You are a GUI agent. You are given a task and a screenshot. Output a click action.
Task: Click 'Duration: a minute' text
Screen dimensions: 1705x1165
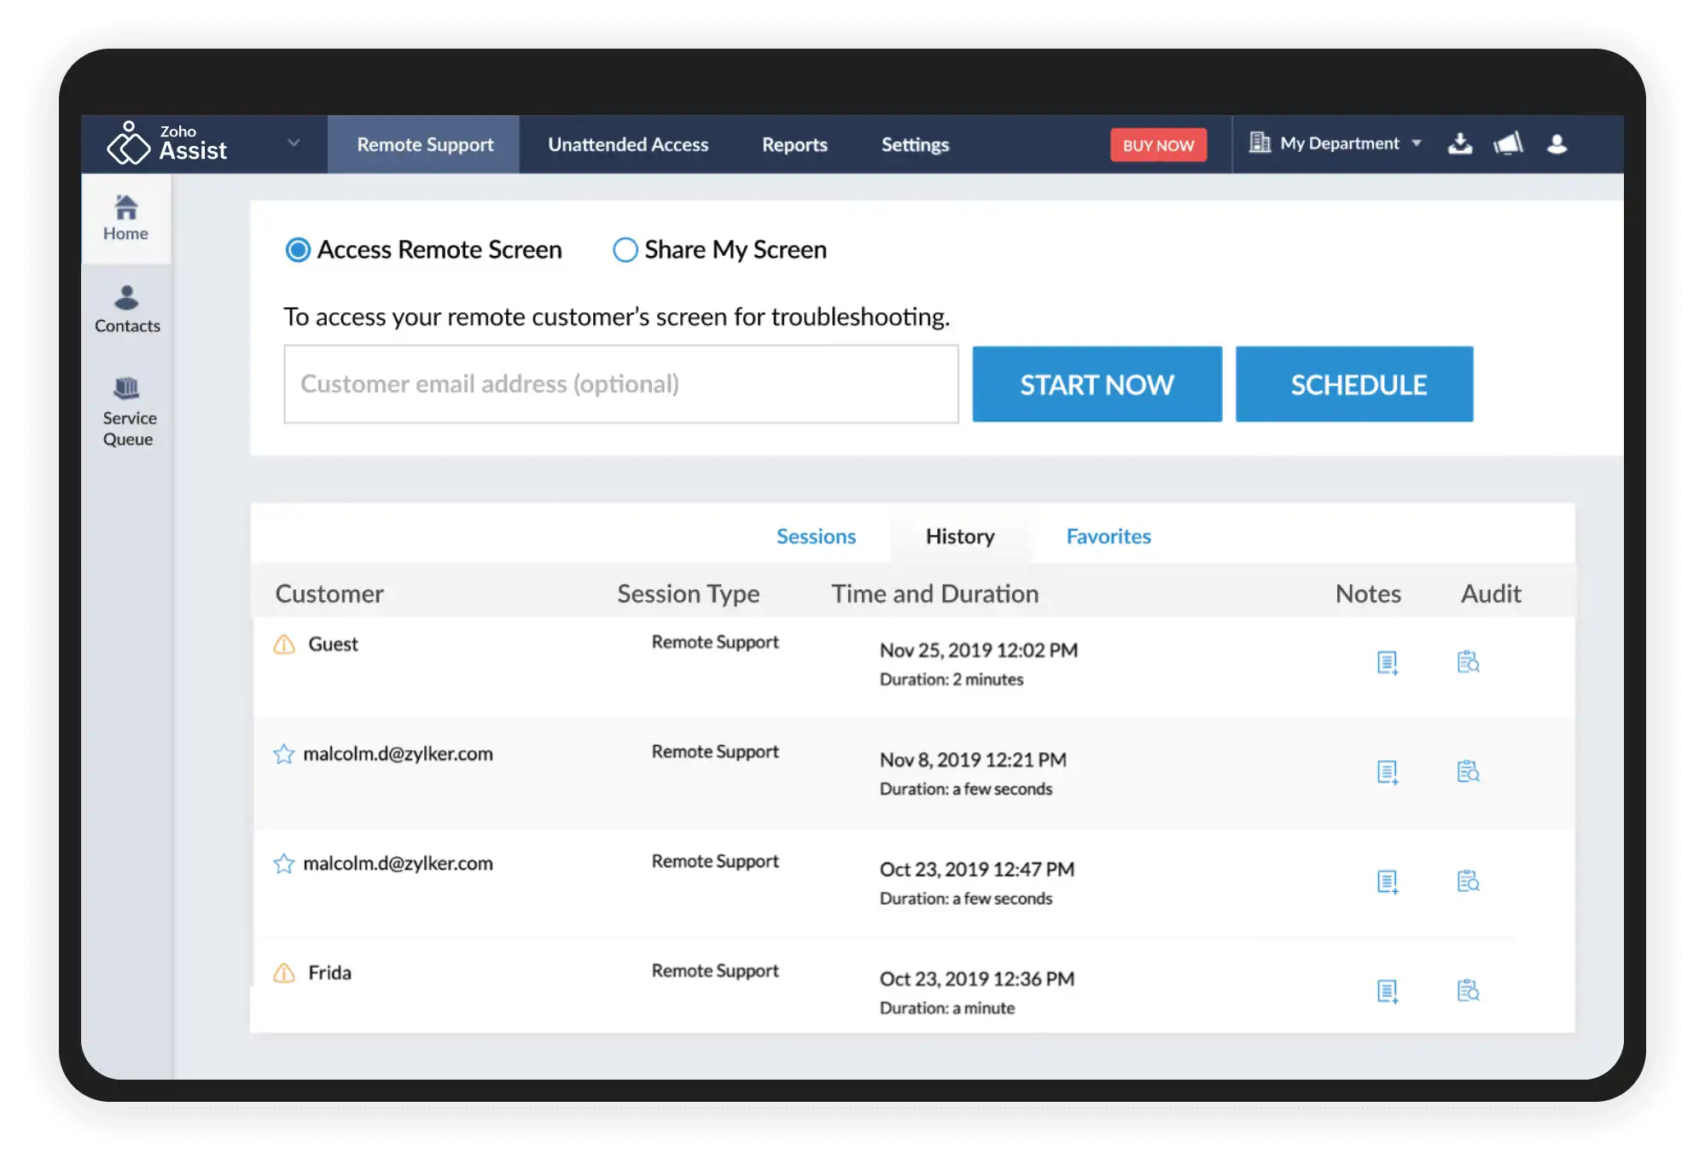(947, 1008)
